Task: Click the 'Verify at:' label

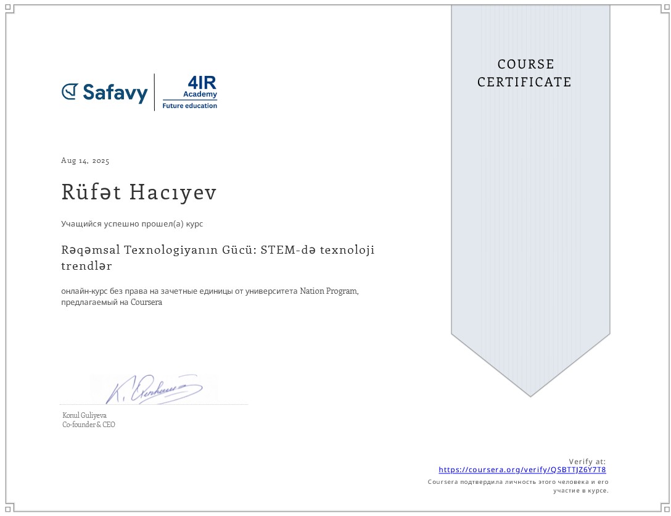Action: pos(587,461)
